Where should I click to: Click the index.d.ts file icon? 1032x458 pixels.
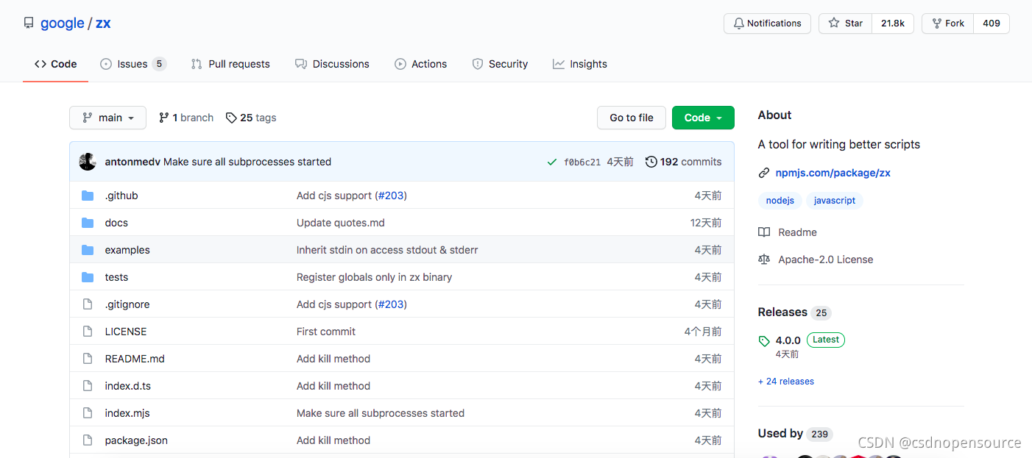[x=88, y=386]
